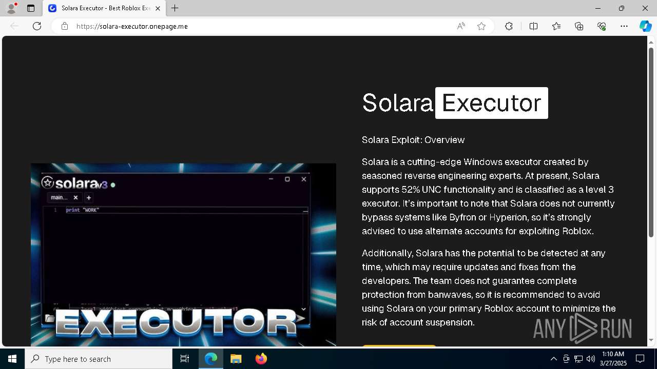Viewport: 657px width, 369px height.
Task: Click the 'Solara Exploit: Overview' subheading
Action: click(x=413, y=140)
